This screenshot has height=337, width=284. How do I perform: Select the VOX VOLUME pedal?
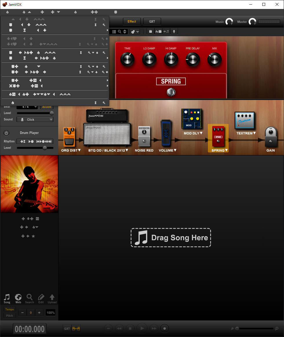tap(166, 133)
